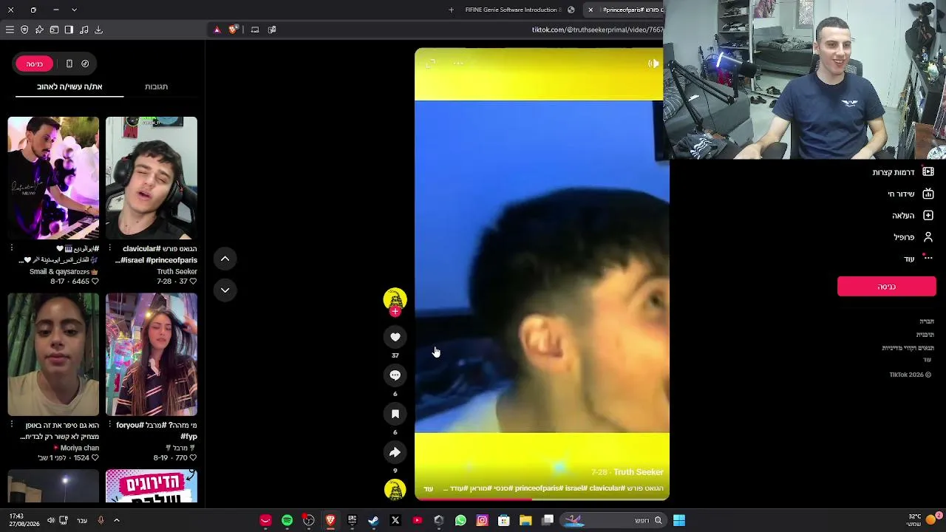This screenshot has height=532, width=946.
Task: Toggle the microphone icon in system tray
Action: (x=101, y=520)
